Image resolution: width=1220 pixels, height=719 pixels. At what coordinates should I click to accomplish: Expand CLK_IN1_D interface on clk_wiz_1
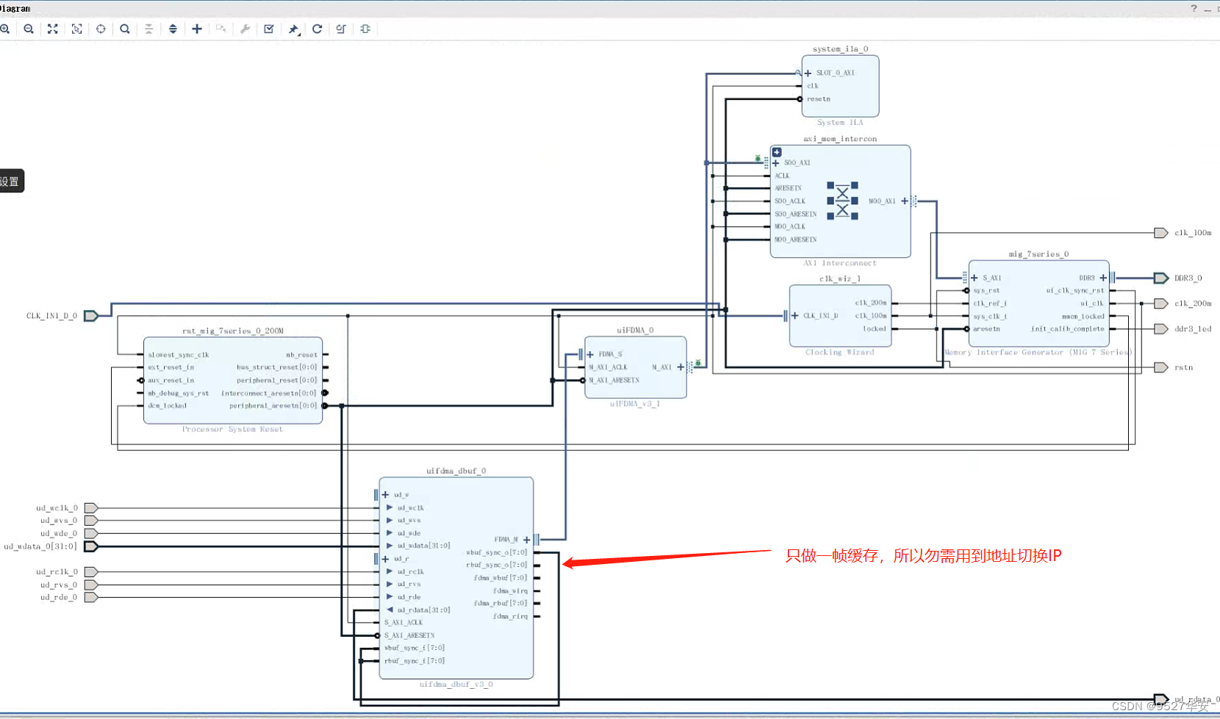pyautogui.click(x=794, y=316)
